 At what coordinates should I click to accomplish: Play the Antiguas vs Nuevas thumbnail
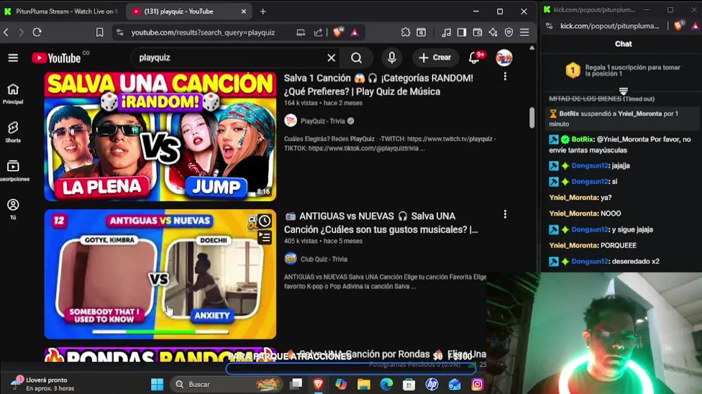(x=160, y=274)
